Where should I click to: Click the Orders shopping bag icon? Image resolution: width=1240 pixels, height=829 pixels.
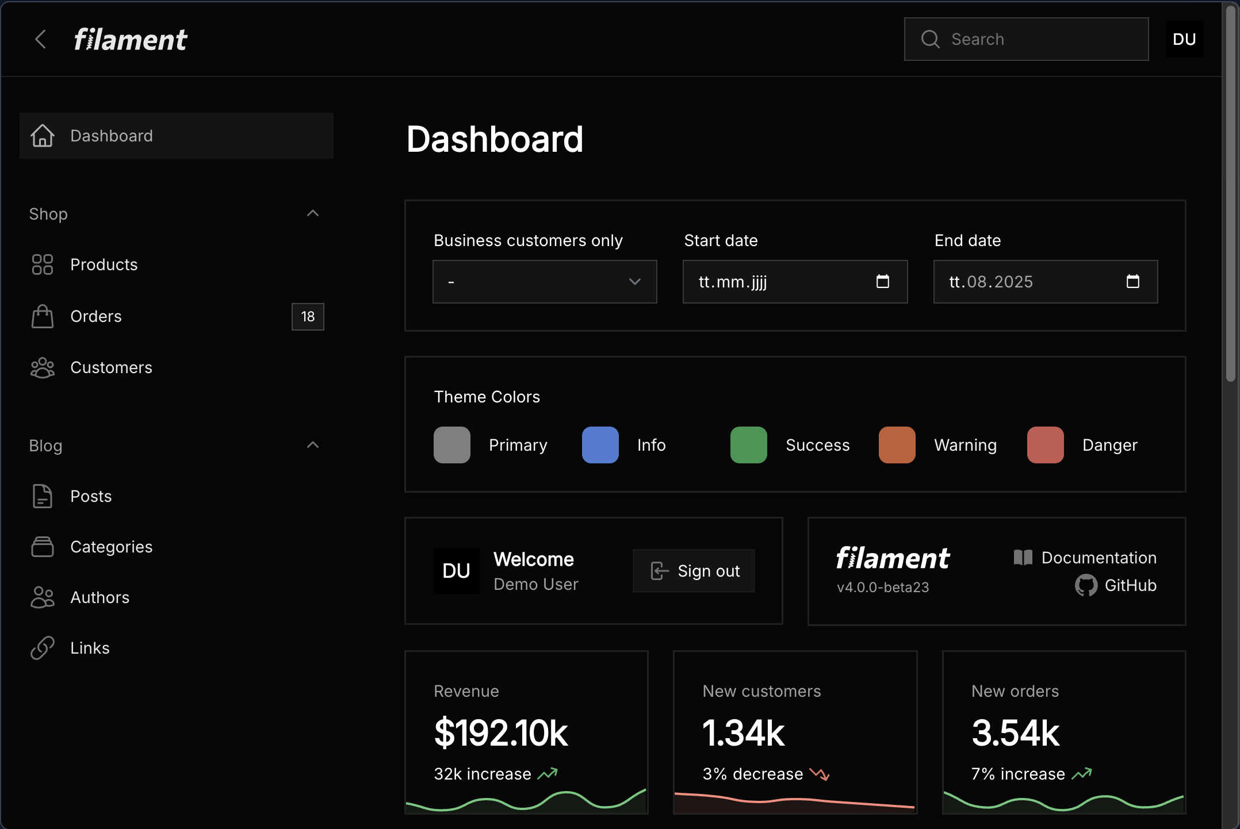click(43, 316)
